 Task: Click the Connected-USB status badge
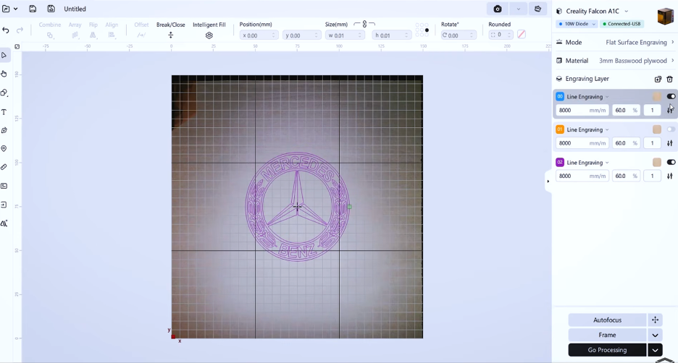[x=621, y=24]
